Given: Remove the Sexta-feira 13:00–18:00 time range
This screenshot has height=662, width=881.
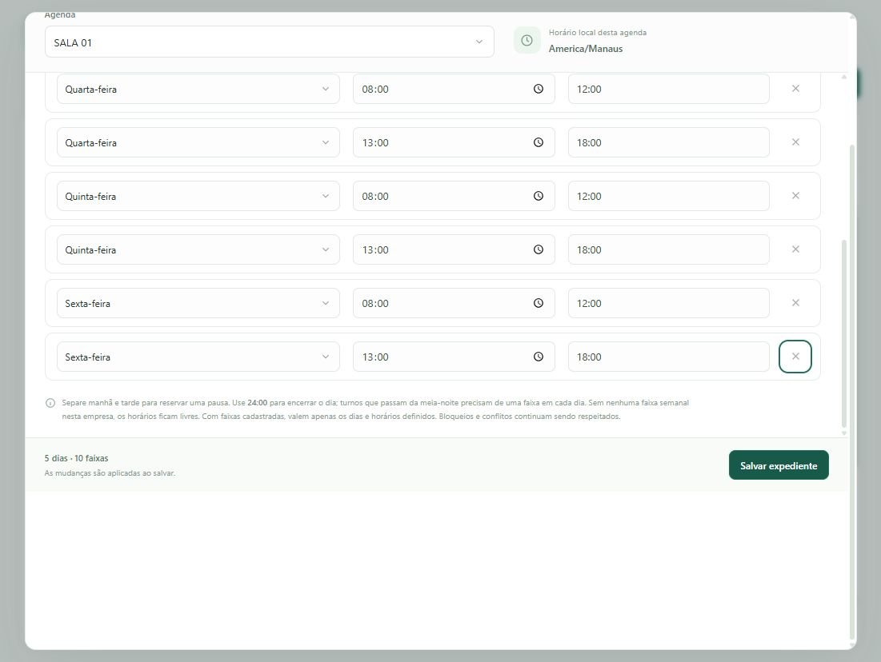Looking at the screenshot, I should [795, 357].
